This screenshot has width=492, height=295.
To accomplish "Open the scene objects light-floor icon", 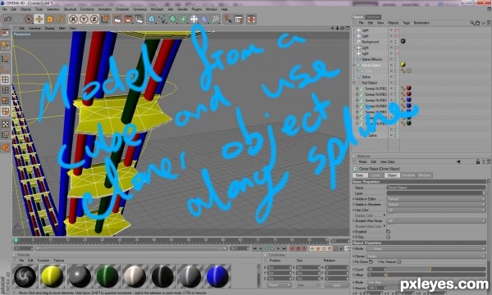I will click(x=194, y=20).
